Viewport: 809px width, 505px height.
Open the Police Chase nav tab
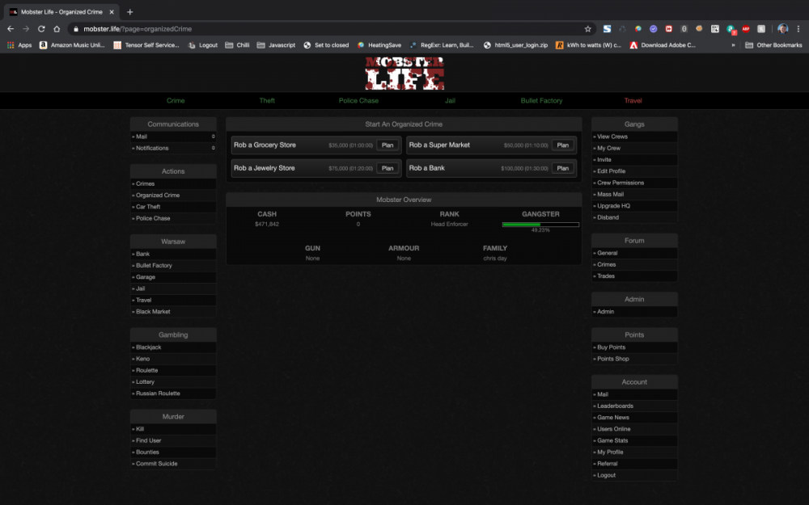[358, 101]
